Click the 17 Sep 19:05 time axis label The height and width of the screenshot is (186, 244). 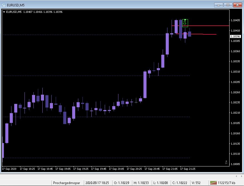pyautogui.click(x=63, y=169)
